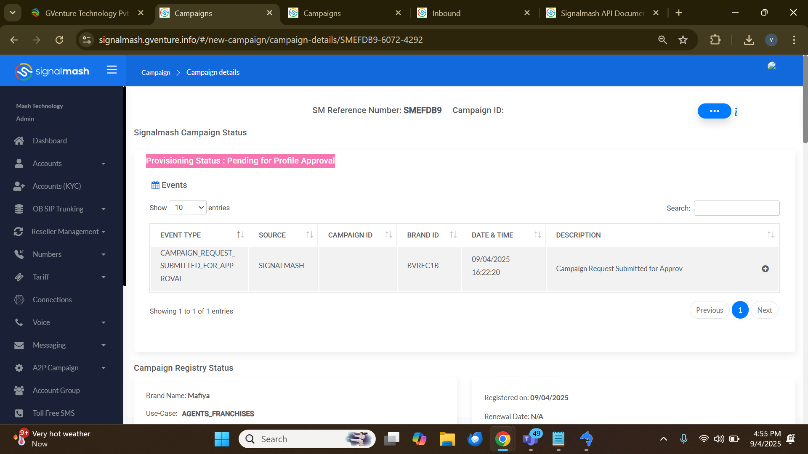Image resolution: width=808 pixels, height=454 pixels.
Task: Expand the A2P Campaign sidebar menu
Action: pyautogui.click(x=104, y=368)
